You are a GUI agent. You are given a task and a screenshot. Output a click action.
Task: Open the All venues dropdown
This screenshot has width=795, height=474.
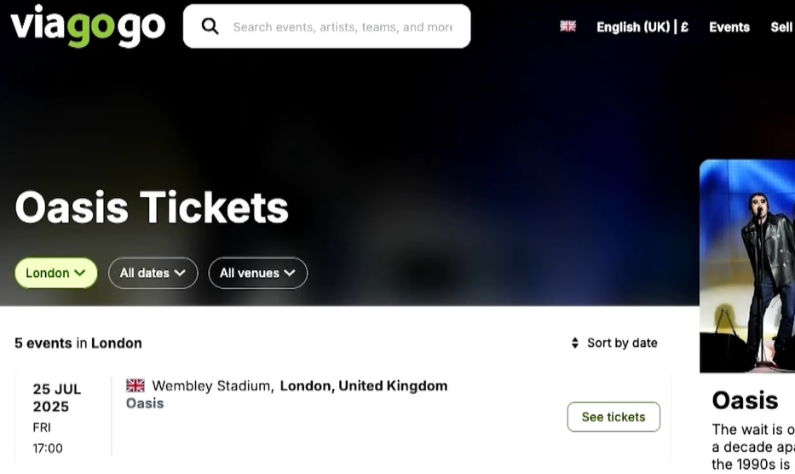coord(257,273)
